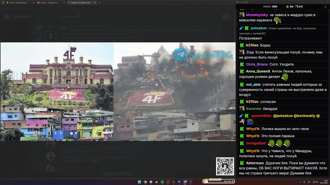Click the Kick badge next to Chris_Brians
The width and height of the screenshot is (330, 185).
pos(242,64)
